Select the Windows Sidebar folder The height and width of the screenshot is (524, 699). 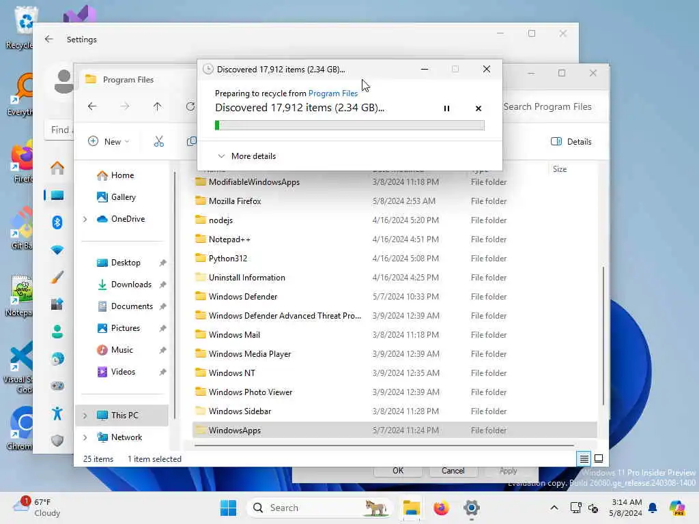[x=395, y=411]
